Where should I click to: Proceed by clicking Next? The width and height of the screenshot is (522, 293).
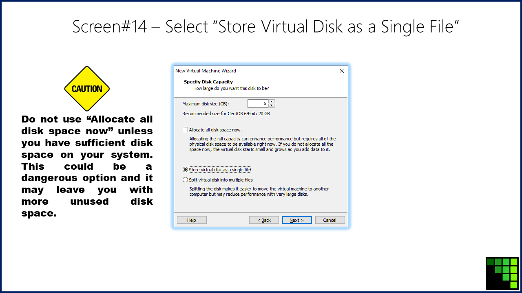(x=297, y=220)
